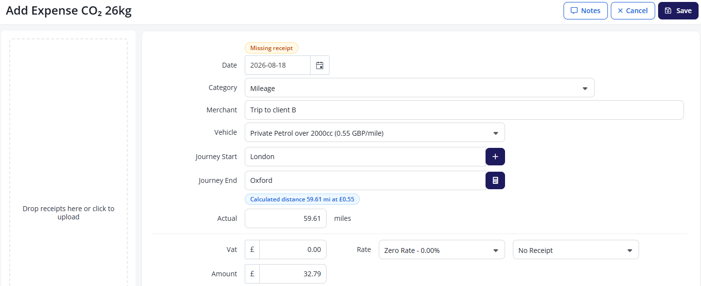
Task: Select the Amount field 32.79
Action: pos(293,274)
